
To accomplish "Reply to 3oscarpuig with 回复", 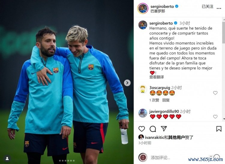I will (x=166, y=100).
